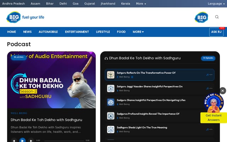Click music note icon on Satguru Reflects row
Image resolution: width=227 pixels, height=142 pixels.
[x=207, y=75]
